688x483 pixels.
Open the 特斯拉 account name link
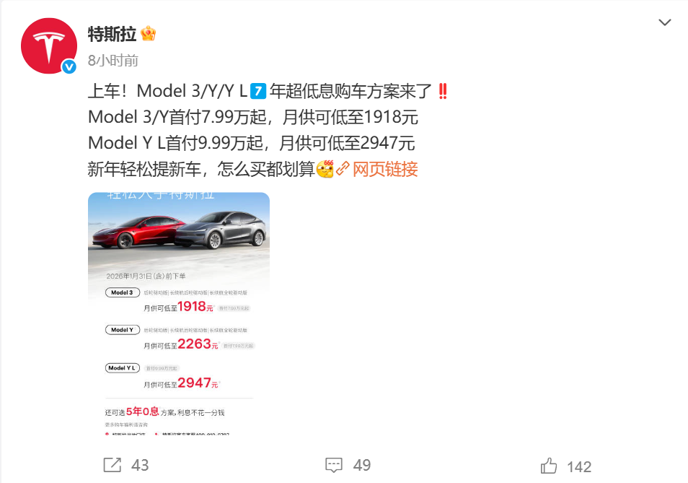coord(112,34)
